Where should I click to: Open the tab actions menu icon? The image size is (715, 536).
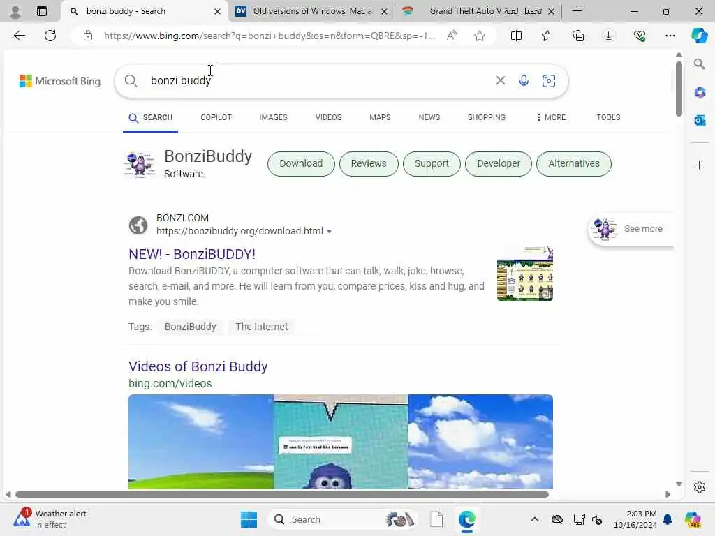(41, 11)
